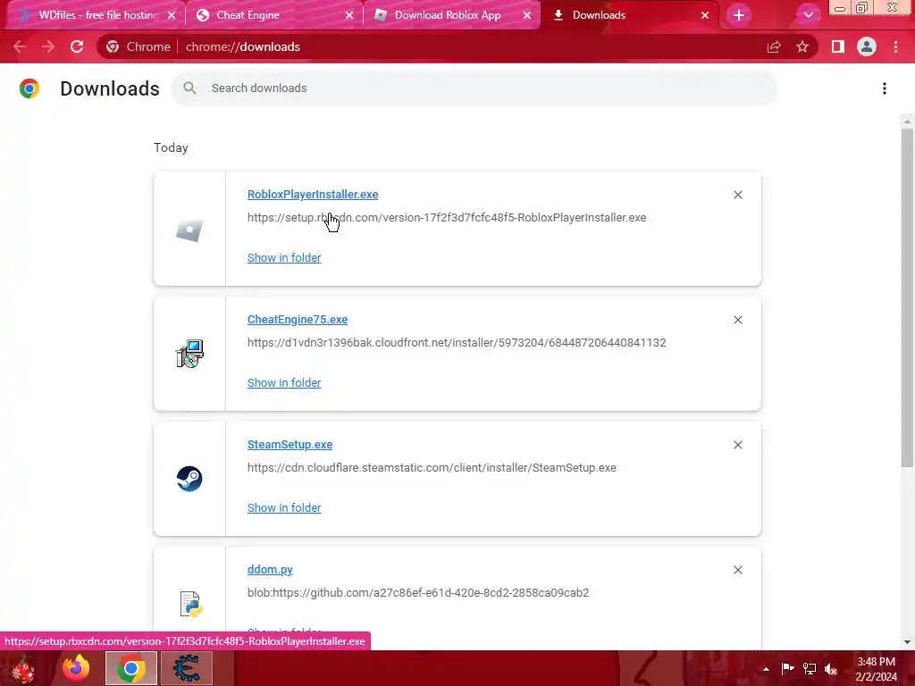Click the steamstatic.com SteamSetup source URL
Screen dimensions: 915x686
coord(432,468)
